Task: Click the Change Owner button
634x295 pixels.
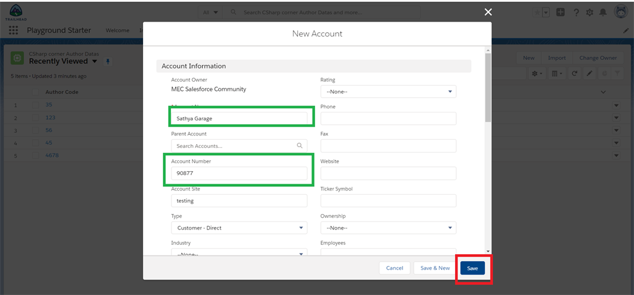Action: pyautogui.click(x=598, y=58)
